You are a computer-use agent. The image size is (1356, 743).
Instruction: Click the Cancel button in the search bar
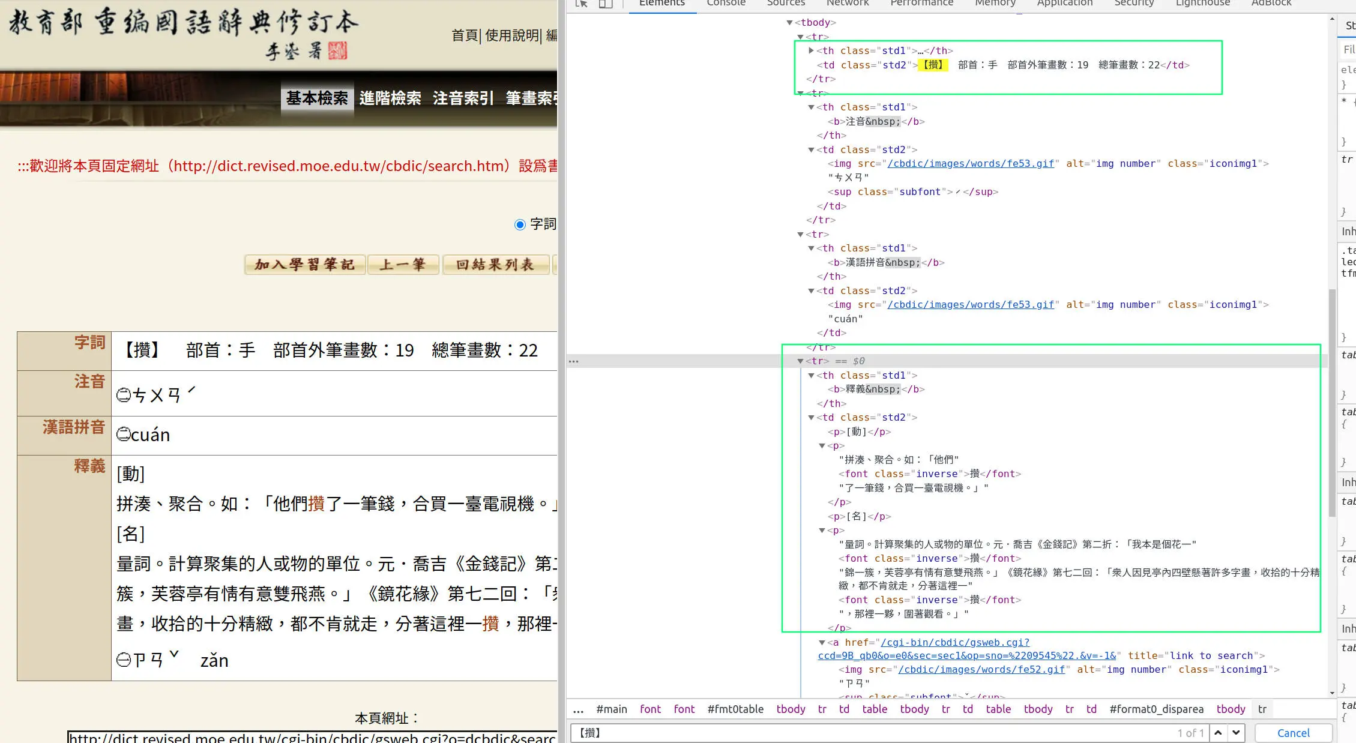pos(1293,733)
